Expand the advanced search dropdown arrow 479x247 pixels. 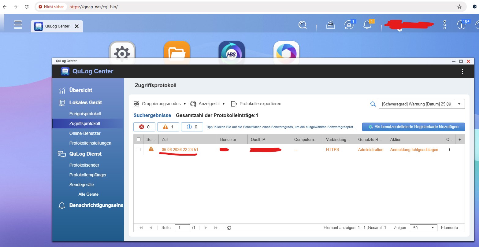459,104
